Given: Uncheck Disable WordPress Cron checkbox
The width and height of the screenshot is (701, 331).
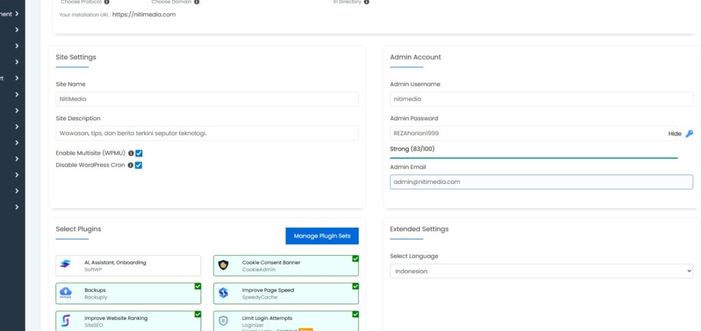Looking at the screenshot, I should (x=139, y=165).
